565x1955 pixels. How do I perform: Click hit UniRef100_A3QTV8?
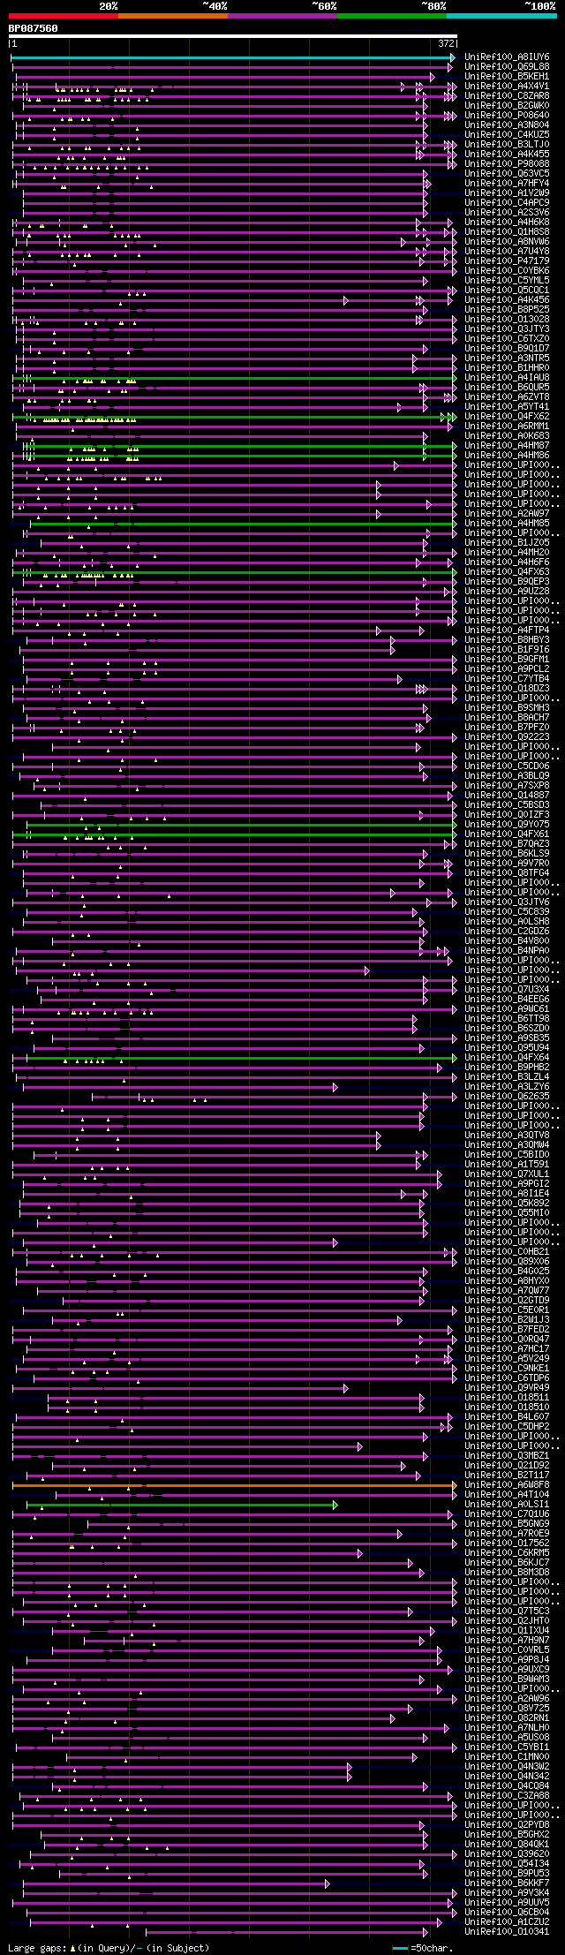coord(507,1135)
